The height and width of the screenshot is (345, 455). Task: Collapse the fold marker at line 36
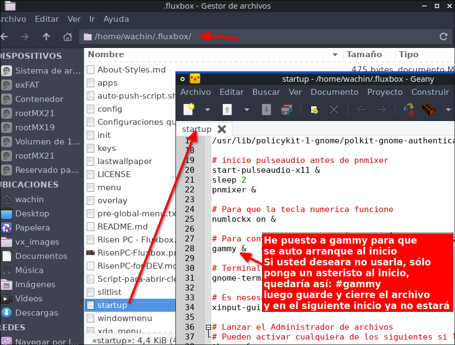[x=208, y=327]
